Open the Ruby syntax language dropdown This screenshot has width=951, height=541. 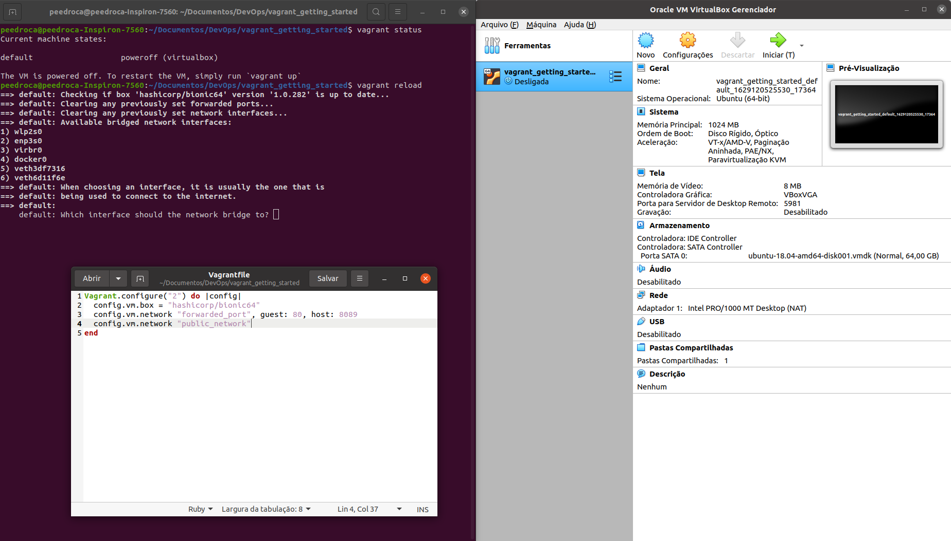[x=200, y=509]
